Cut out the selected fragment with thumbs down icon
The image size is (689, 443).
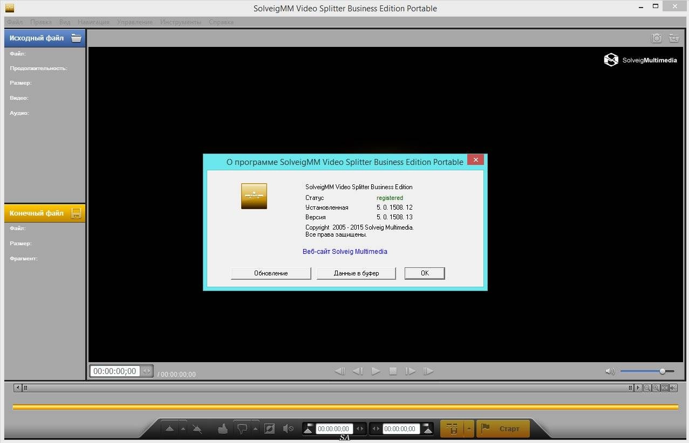242,429
